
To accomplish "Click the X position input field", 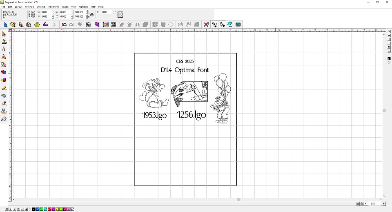I will (x=46, y=12).
